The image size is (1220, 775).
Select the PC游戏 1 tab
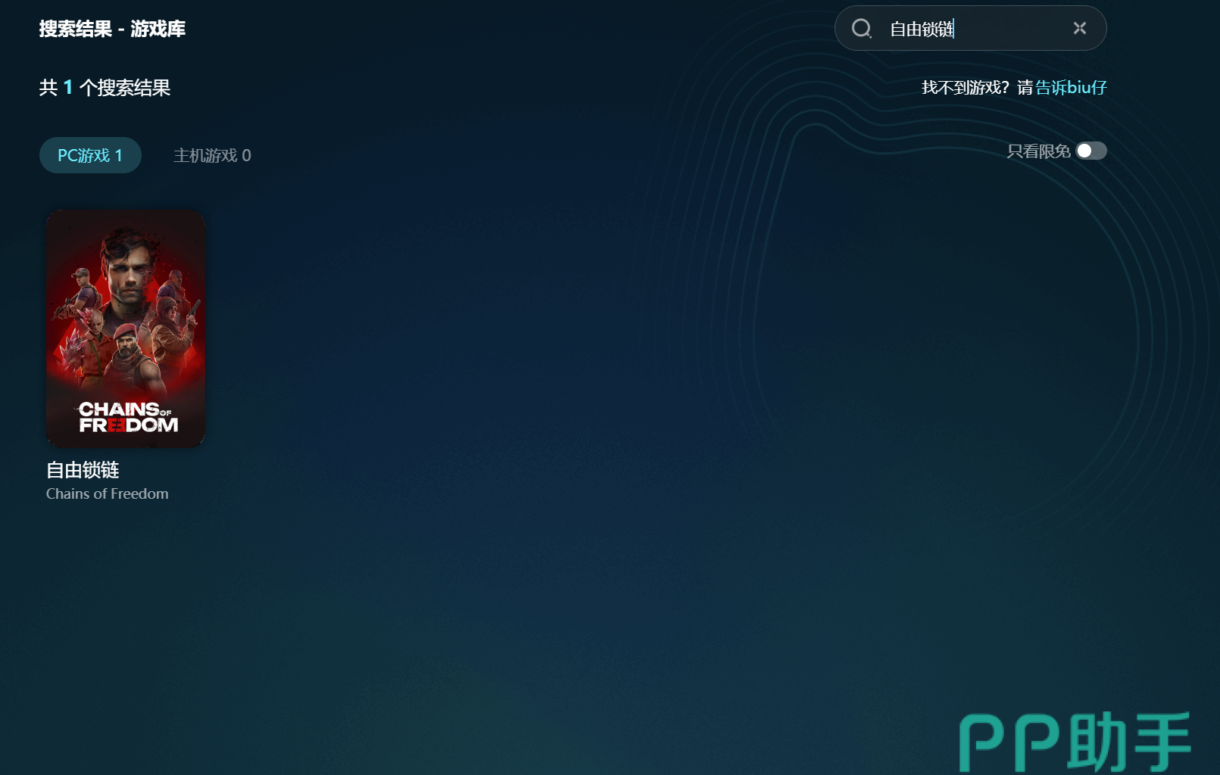(90, 155)
